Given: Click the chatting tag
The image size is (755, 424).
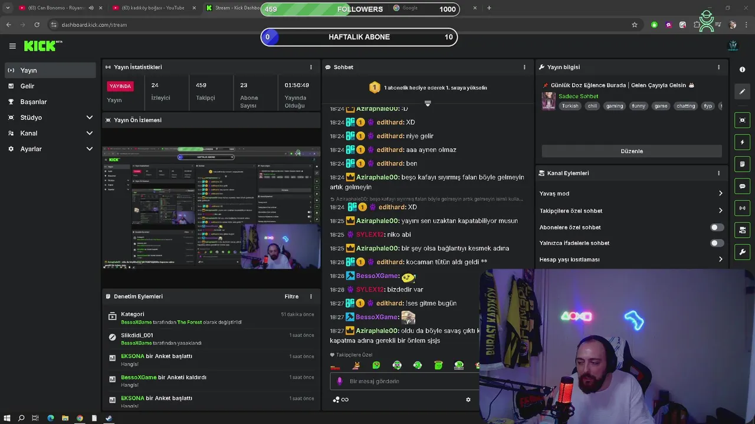Looking at the screenshot, I should point(685,106).
